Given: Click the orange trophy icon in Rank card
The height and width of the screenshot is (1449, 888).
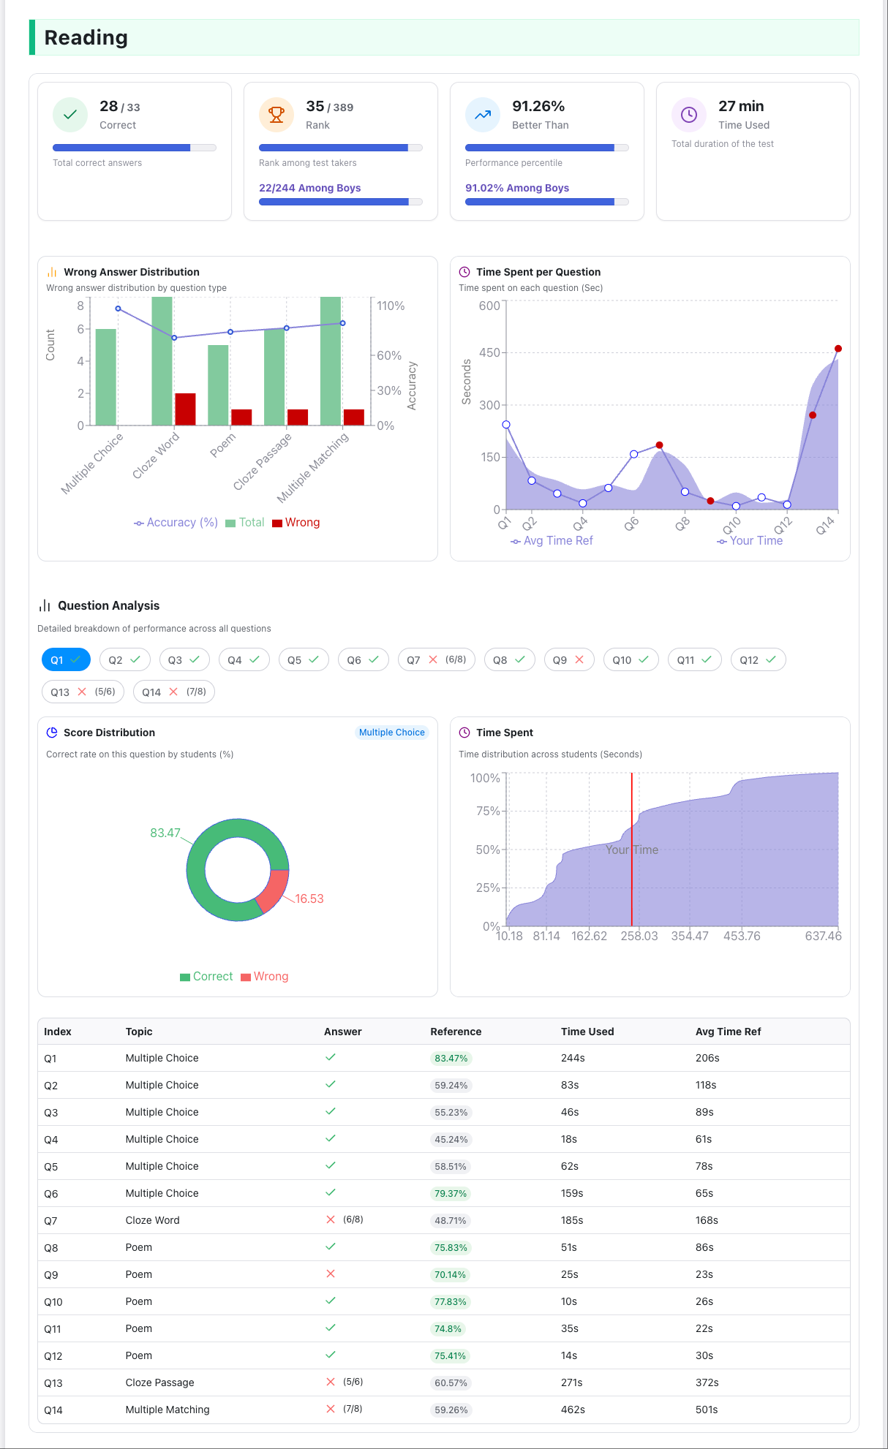Looking at the screenshot, I should [x=276, y=115].
